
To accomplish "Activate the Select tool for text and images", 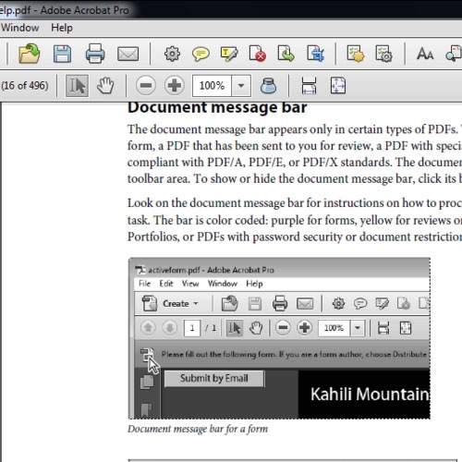I will [x=77, y=85].
